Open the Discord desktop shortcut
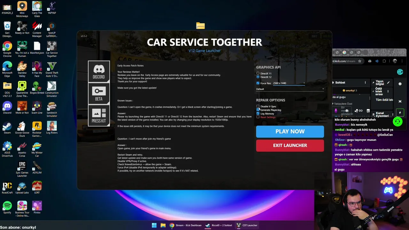Viewport: 409px width, 230px height. (7, 108)
